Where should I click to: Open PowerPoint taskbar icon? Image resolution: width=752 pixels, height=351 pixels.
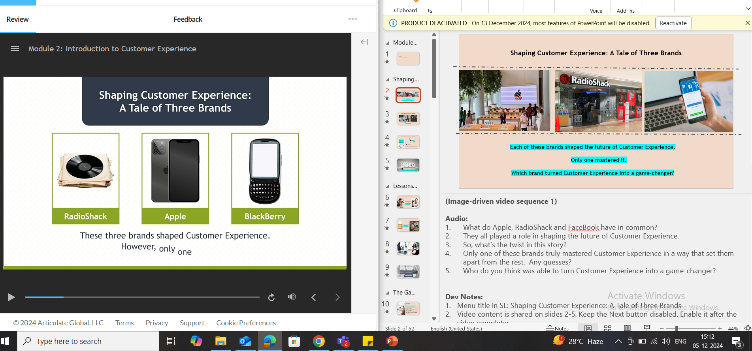[392, 341]
